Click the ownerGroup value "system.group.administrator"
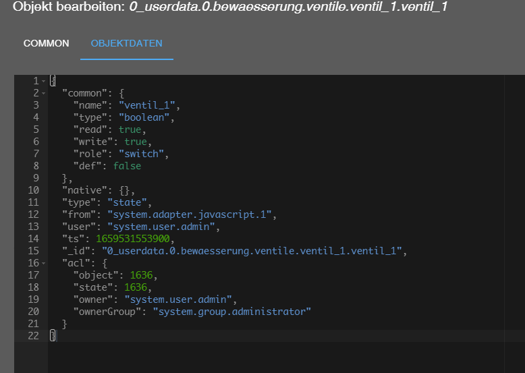525x373 pixels. [232, 312]
